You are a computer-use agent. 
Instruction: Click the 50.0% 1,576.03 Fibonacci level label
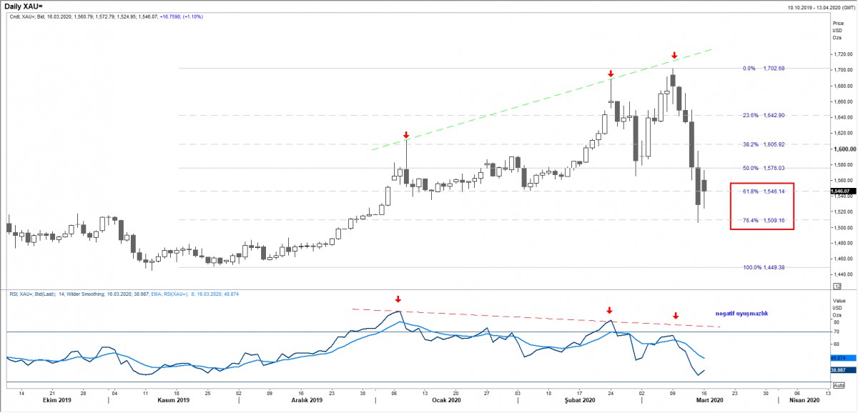[x=764, y=168]
